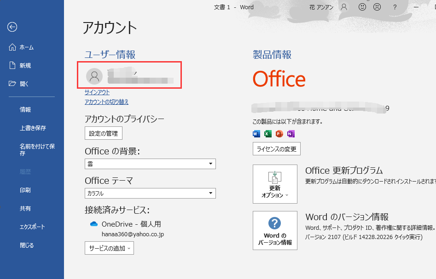The image size is (436, 279).
Task: Click the blank page icon beside 新規
Action: (12, 65)
